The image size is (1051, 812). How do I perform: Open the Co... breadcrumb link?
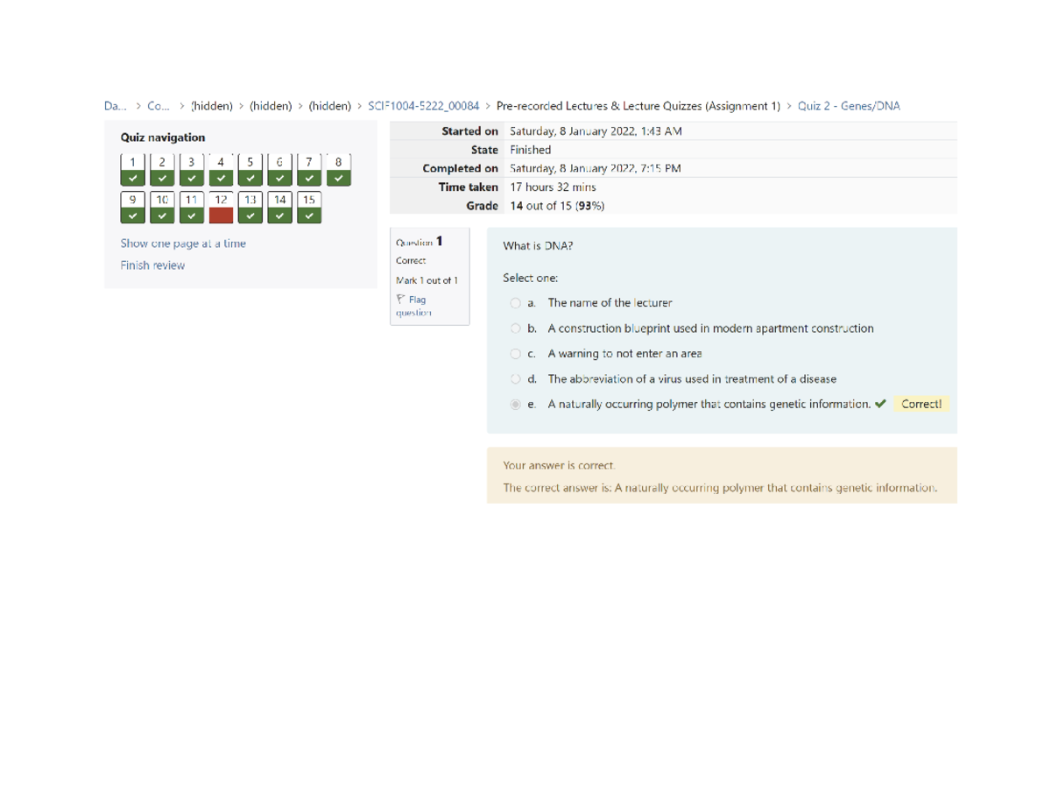[159, 106]
